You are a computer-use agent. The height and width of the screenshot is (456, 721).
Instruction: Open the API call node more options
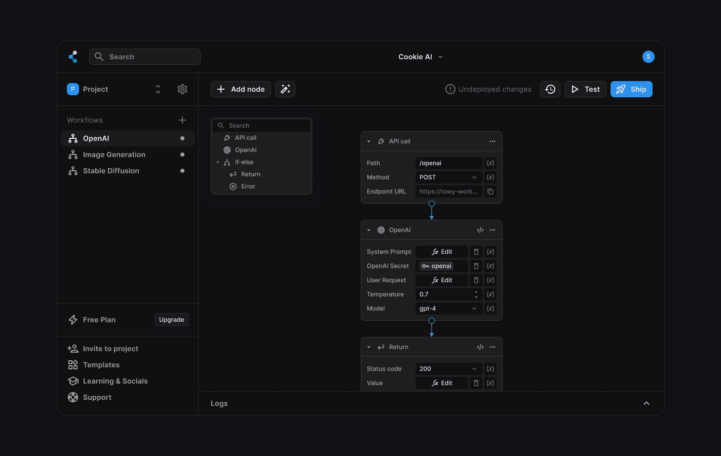click(x=492, y=141)
